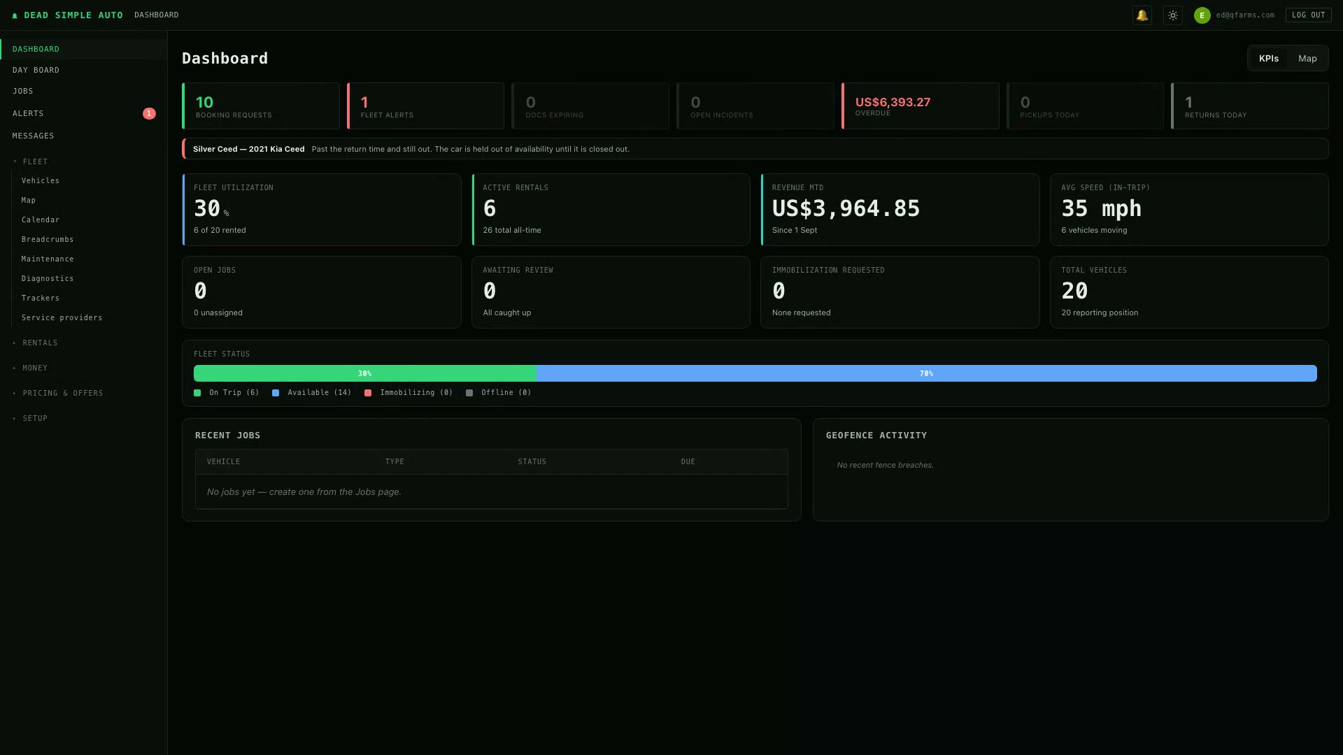Click the green 30% fleet status bar
Image resolution: width=1343 pixels, height=755 pixels.
tap(365, 373)
